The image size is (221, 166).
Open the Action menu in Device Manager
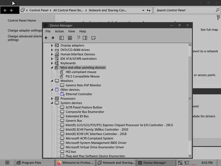tap(59, 31)
